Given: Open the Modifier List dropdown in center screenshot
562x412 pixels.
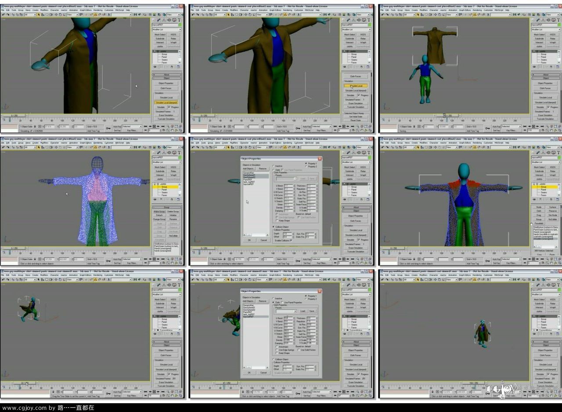Looking at the screenshot, I should point(356,162).
